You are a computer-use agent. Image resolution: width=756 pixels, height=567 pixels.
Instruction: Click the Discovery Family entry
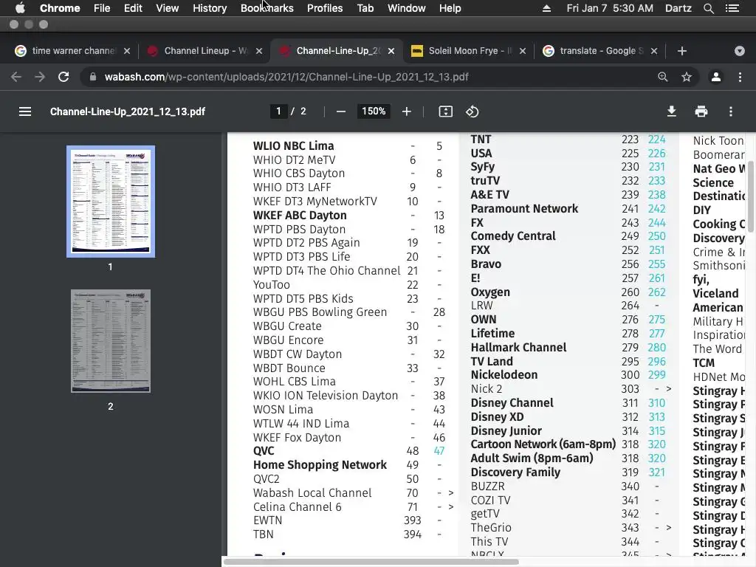click(x=515, y=472)
